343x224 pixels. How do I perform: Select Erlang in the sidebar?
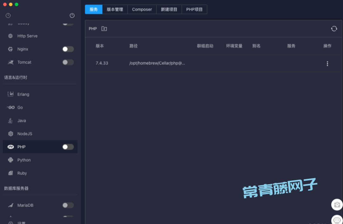(23, 94)
